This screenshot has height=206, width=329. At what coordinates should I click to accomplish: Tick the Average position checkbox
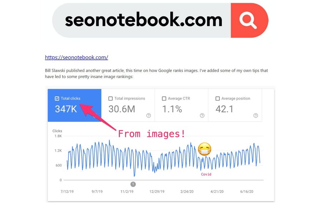[x=217, y=99]
